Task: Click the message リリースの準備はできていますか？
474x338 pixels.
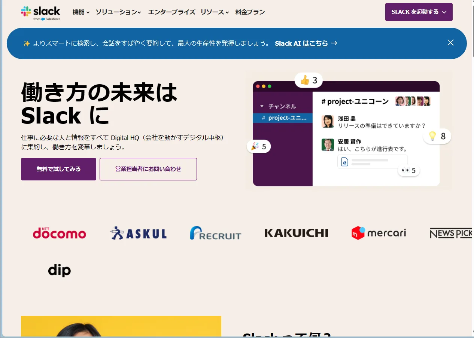Action: tap(382, 126)
